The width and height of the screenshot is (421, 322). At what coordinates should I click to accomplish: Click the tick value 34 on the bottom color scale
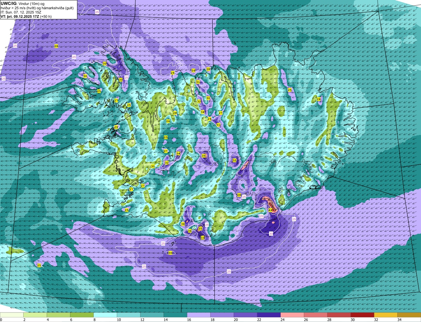pyautogui.click(x=399, y=320)
